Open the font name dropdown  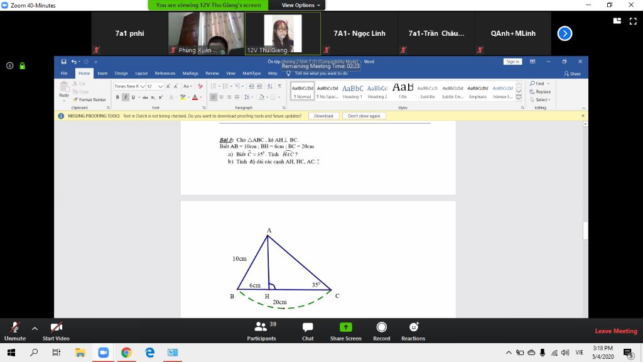click(143, 87)
